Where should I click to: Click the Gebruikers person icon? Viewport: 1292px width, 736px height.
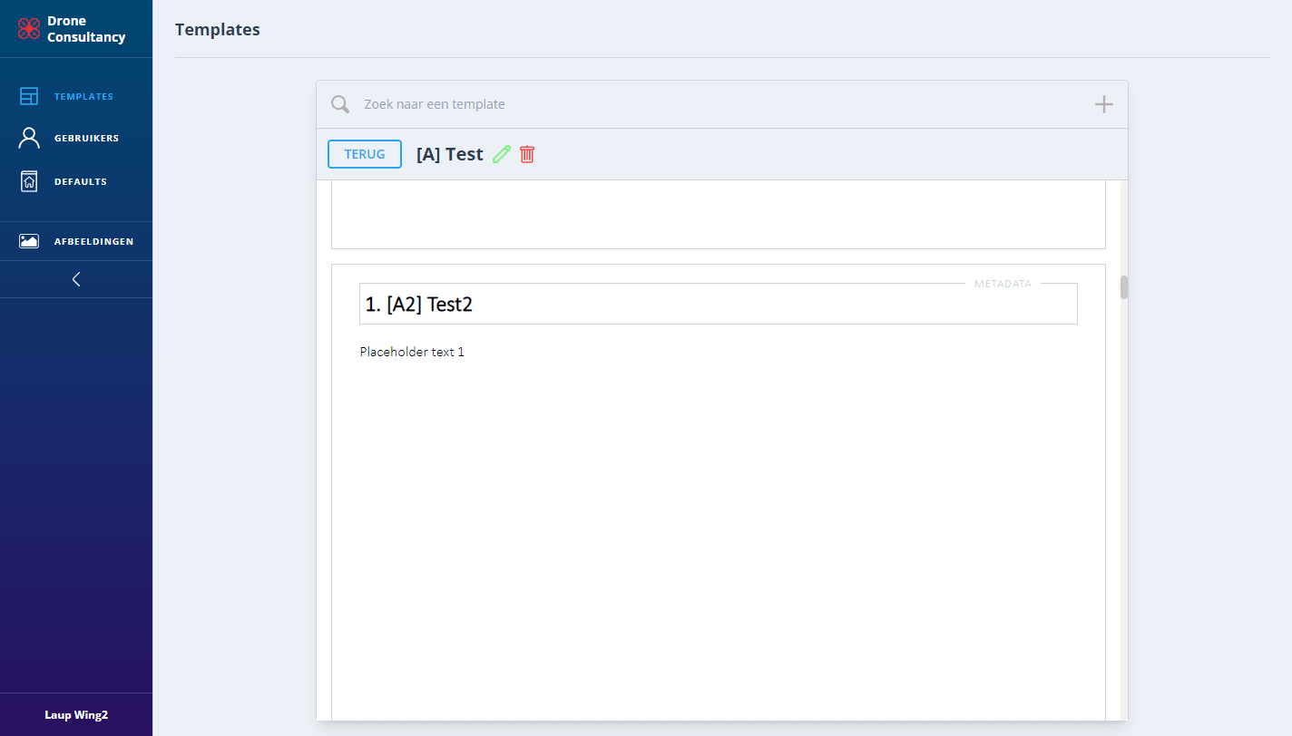[x=29, y=138]
